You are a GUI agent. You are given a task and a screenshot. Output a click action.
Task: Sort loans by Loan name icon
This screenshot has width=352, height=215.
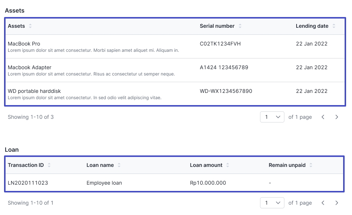tap(119, 165)
